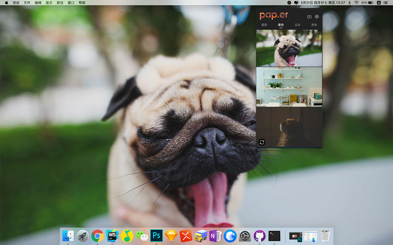Screen dimensions: 393x245
Task: Open the Apple menu
Action: 6,2
